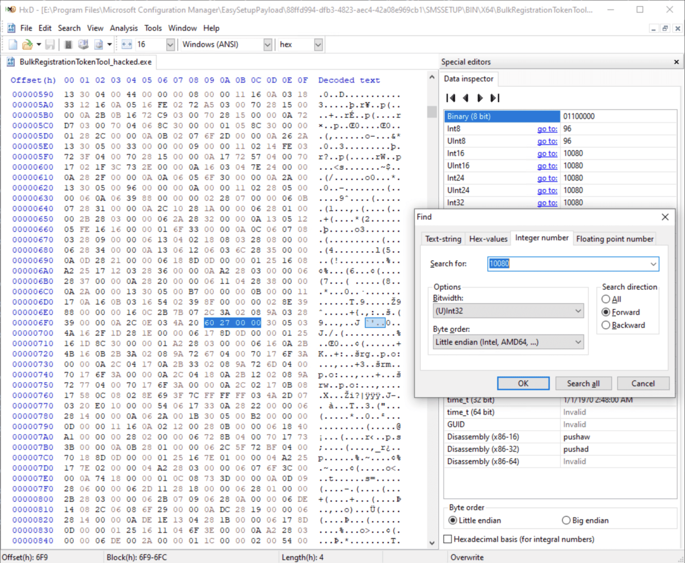Enable Hexadecimal basis for integral numbers
Screen dimensions: 685x563
tap(448, 539)
